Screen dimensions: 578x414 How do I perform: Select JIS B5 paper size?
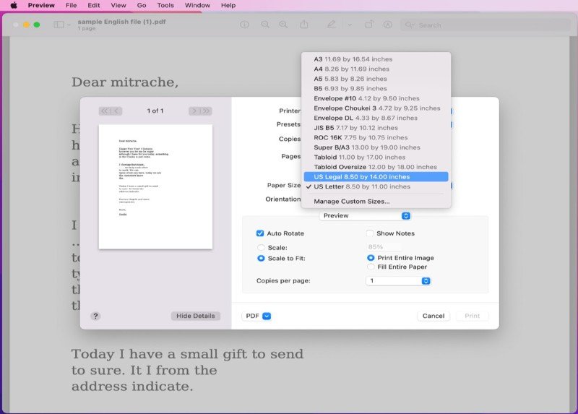tap(376, 128)
